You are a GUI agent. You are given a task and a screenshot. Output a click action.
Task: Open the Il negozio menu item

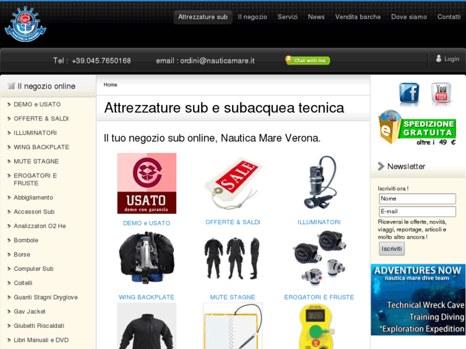click(x=253, y=17)
